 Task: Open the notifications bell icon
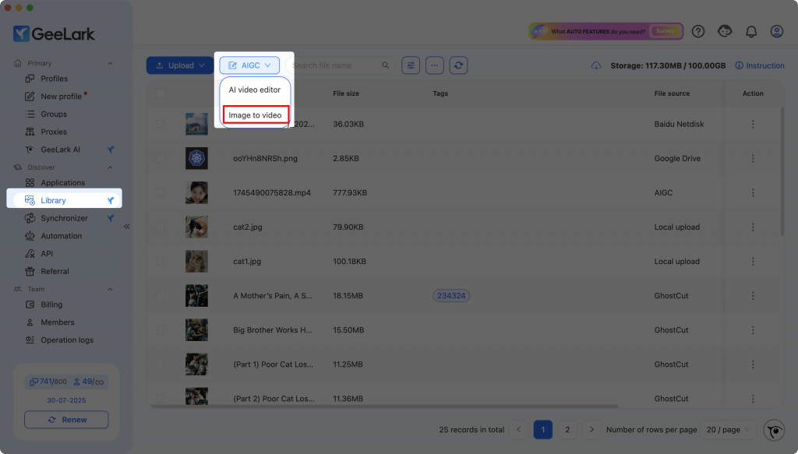(x=751, y=31)
